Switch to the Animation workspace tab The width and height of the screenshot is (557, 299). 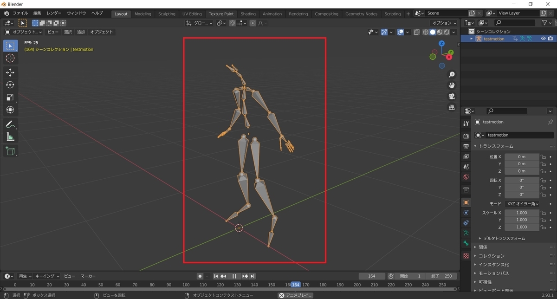(272, 14)
